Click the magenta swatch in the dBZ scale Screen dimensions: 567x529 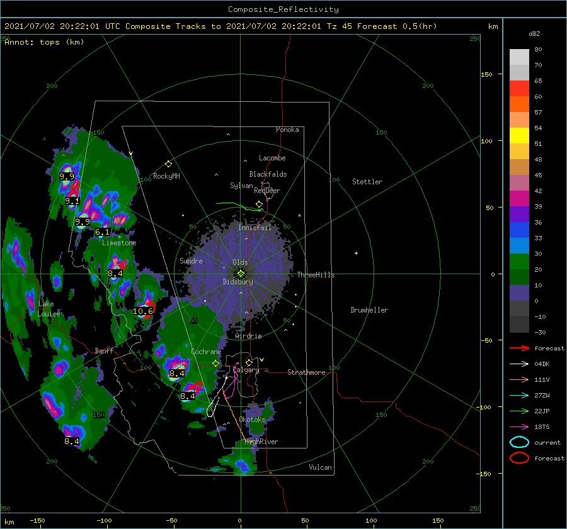(x=519, y=198)
